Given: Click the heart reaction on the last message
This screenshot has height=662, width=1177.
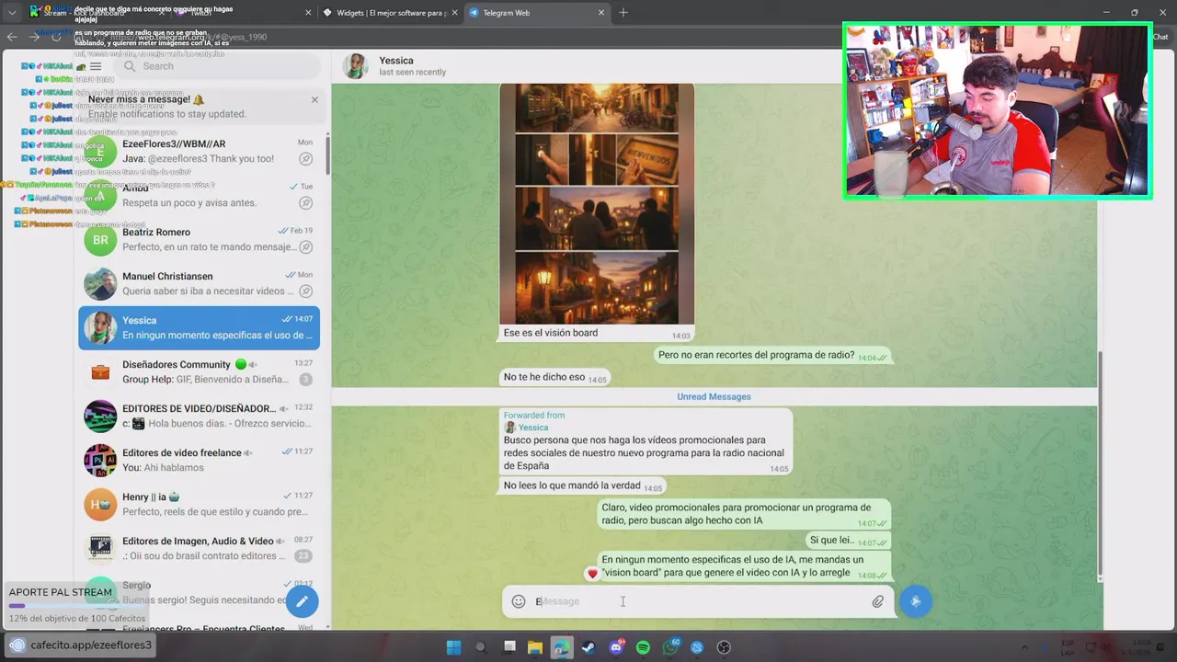Looking at the screenshot, I should point(592,574).
